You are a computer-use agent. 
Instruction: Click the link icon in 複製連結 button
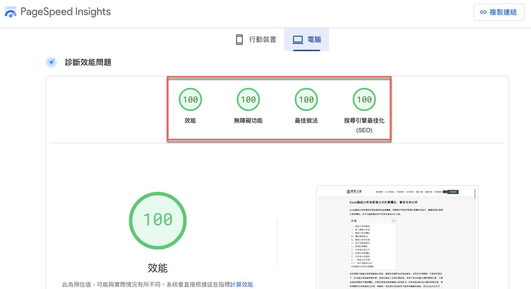point(483,12)
